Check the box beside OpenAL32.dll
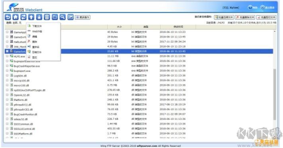 click(x=7, y=95)
